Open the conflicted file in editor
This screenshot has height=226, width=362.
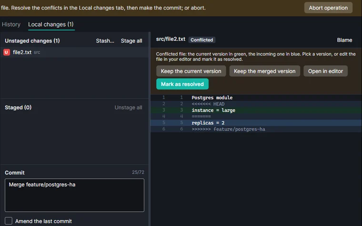click(325, 71)
